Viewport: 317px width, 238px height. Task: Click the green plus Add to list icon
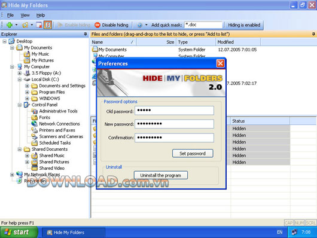coord(10,25)
